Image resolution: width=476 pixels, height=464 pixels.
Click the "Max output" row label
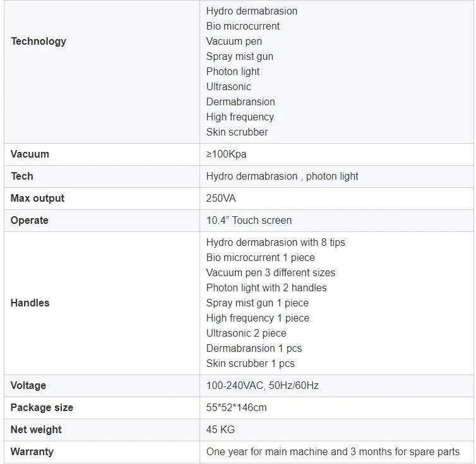pos(37,199)
